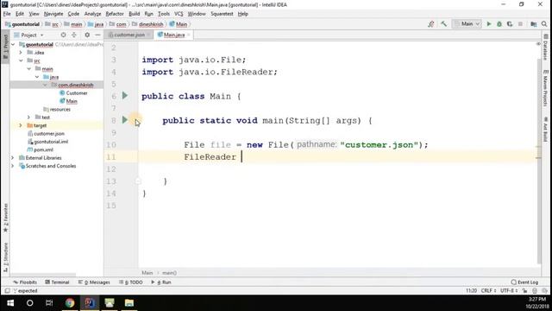Open Task View on the taskbar
Screen dimensions: 552x311
(x=49, y=303)
